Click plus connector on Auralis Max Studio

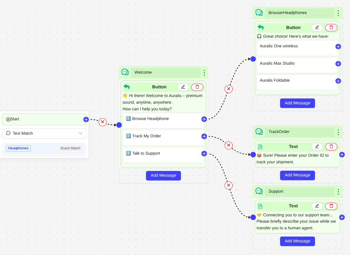(x=338, y=64)
